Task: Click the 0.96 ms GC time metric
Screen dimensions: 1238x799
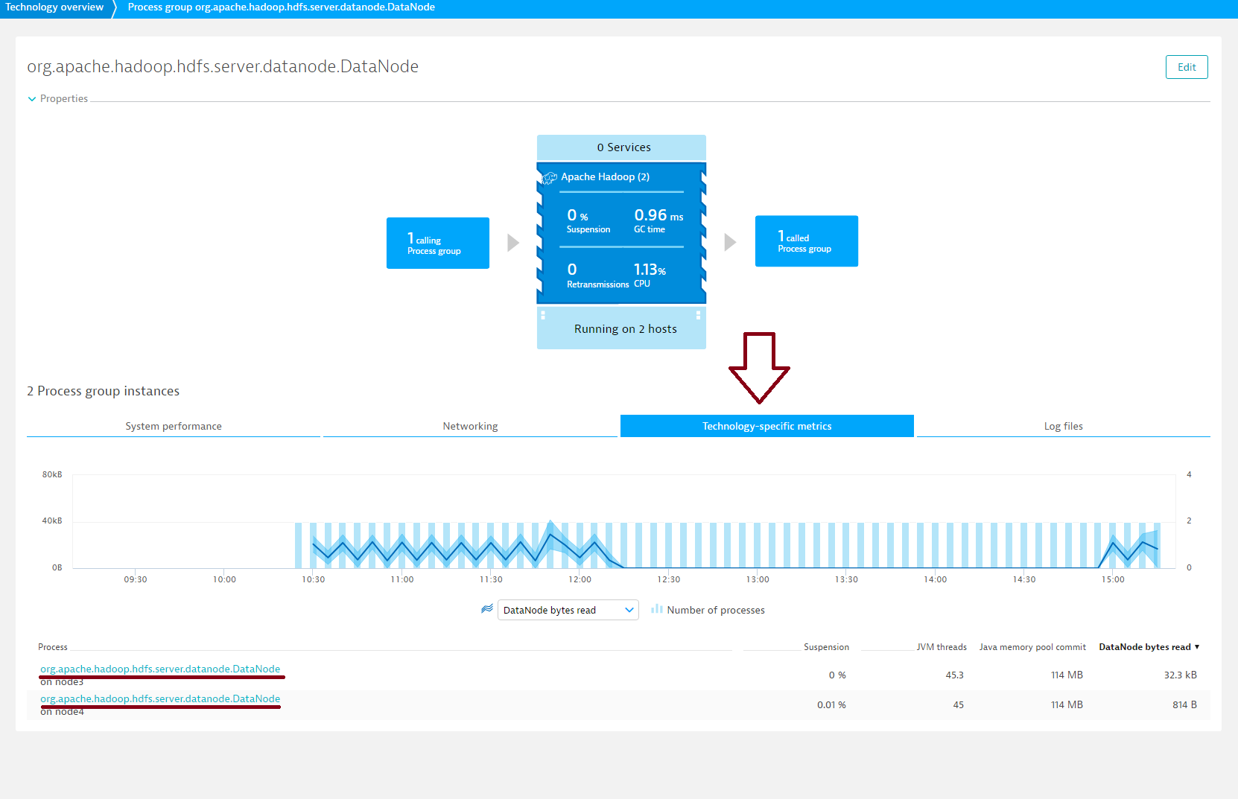Action: click(x=658, y=220)
